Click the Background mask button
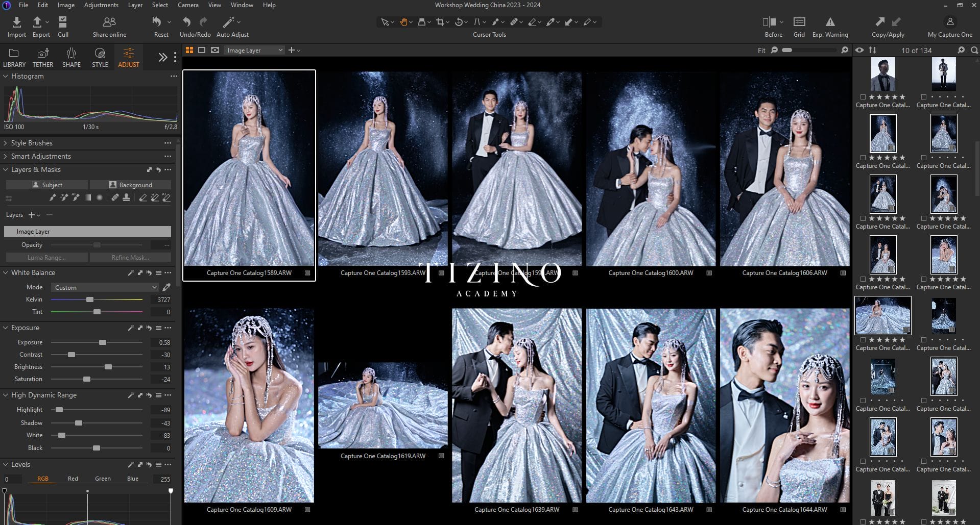This screenshot has width=980, height=525. (131, 185)
